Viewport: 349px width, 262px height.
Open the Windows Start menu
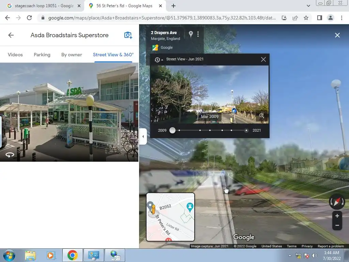click(x=9, y=255)
